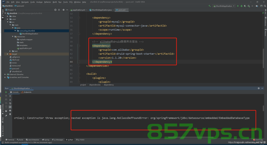This screenshot has width=267, height=145.
Task: Expand the .mvn folder arrow
Action: pyautogui.click(x=8, y=19)
